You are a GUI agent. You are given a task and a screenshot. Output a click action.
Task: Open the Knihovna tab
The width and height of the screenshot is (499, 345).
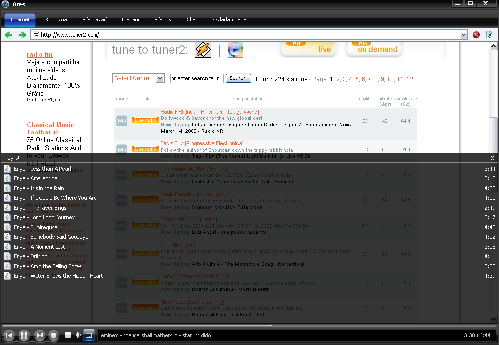[56, 19]
